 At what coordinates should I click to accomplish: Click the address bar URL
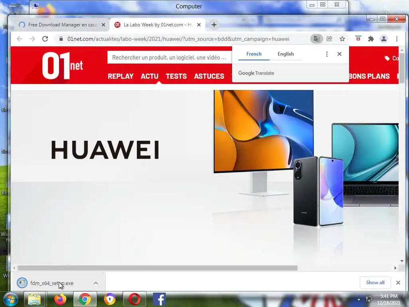(178, 39)
